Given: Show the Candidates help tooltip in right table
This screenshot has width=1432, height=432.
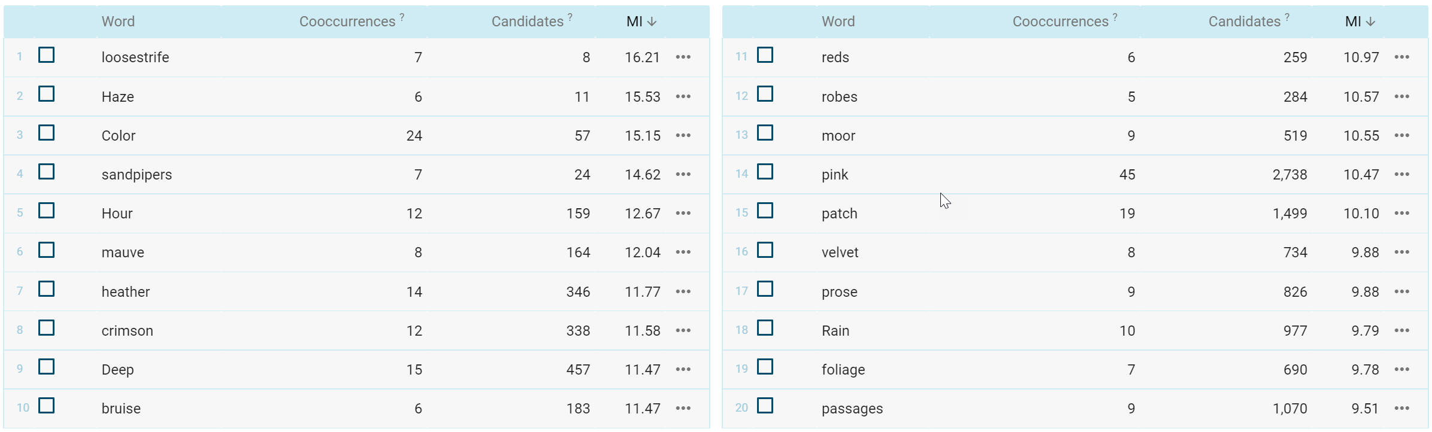Looking at the screenshot, I should 1287,17.
